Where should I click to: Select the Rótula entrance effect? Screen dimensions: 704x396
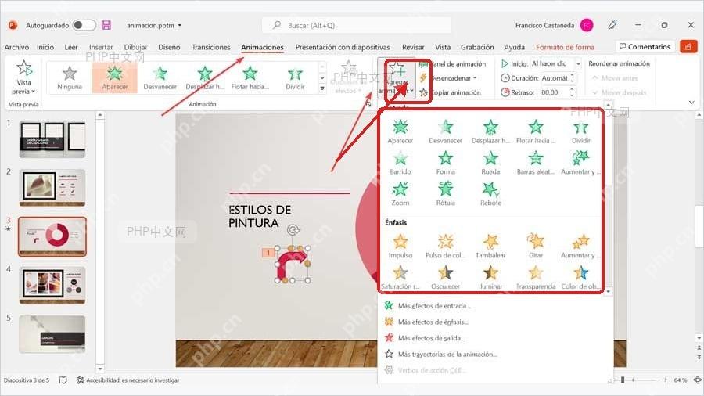(x=445, y=193)
